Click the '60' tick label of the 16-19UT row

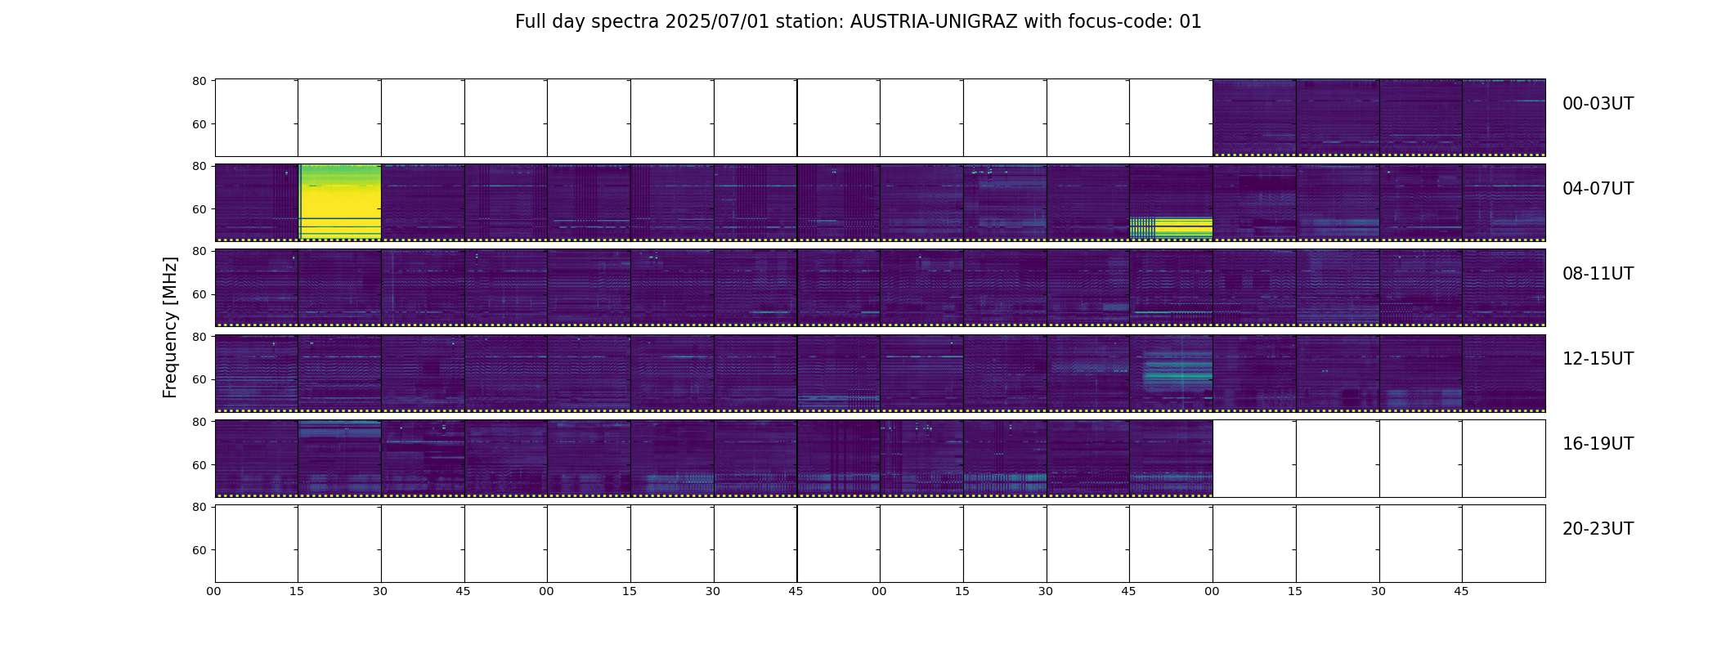(199, 465)
